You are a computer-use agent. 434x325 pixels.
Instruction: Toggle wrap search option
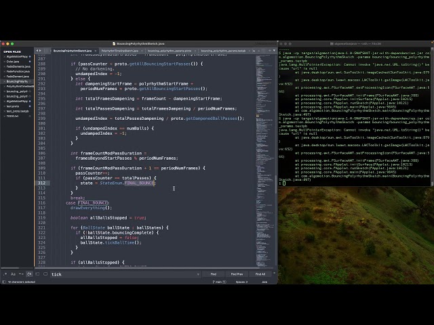pos(29,274)
